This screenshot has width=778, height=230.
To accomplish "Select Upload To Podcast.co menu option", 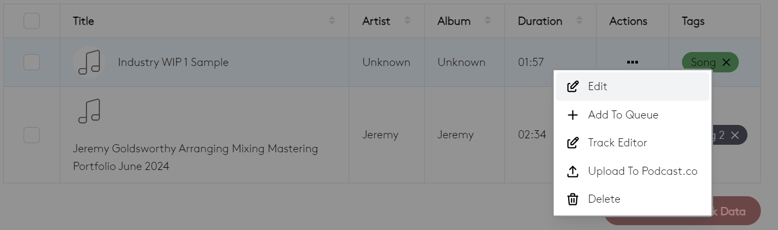I will (642, 172).
